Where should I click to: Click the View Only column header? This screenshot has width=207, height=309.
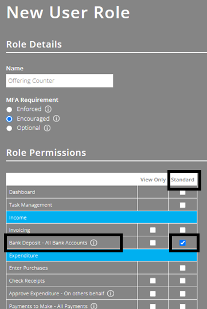pyautogui.click(x=153, y=180)
